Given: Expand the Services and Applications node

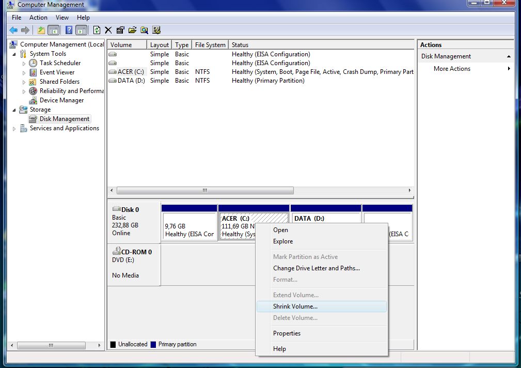Looking at the screenshot, I should [x=14, y=128].
